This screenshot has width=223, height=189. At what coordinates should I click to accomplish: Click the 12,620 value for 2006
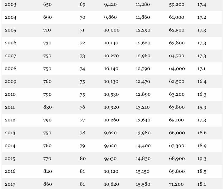point(143,43)
